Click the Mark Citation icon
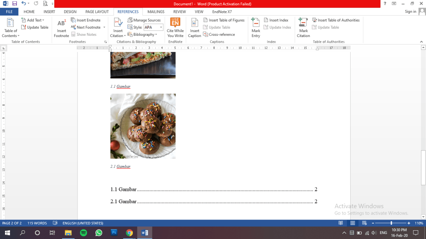Screen dimensions: 426x239 (303, 23)
